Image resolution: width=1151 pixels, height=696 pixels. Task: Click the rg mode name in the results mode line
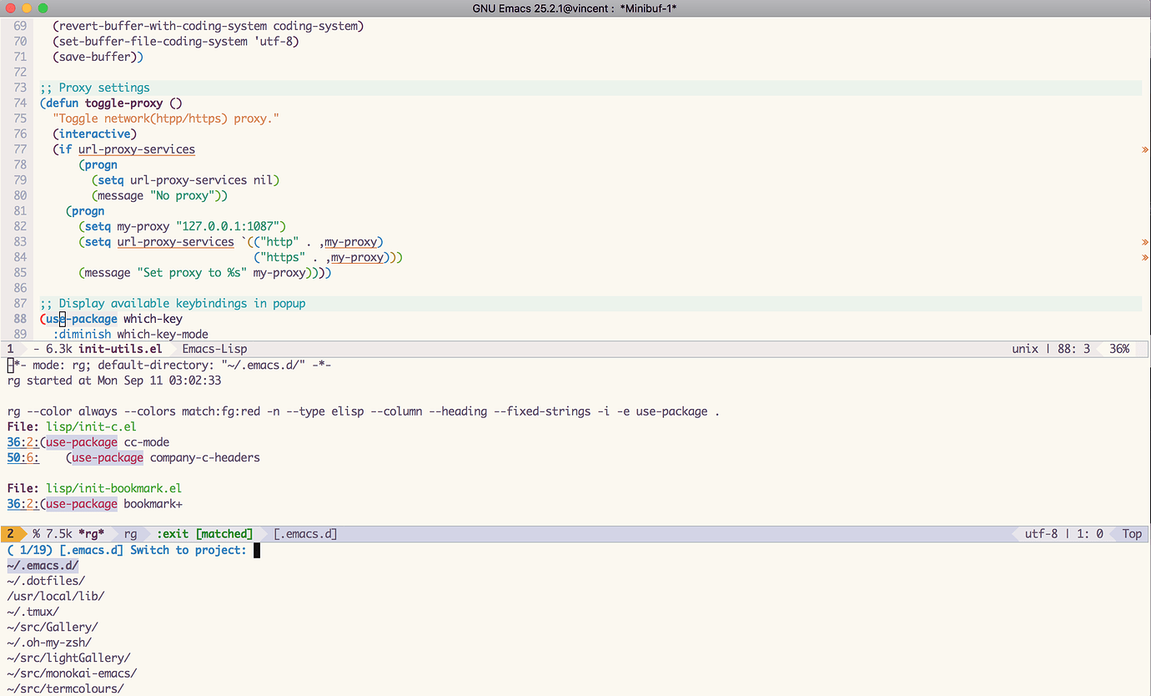[130, 533]
